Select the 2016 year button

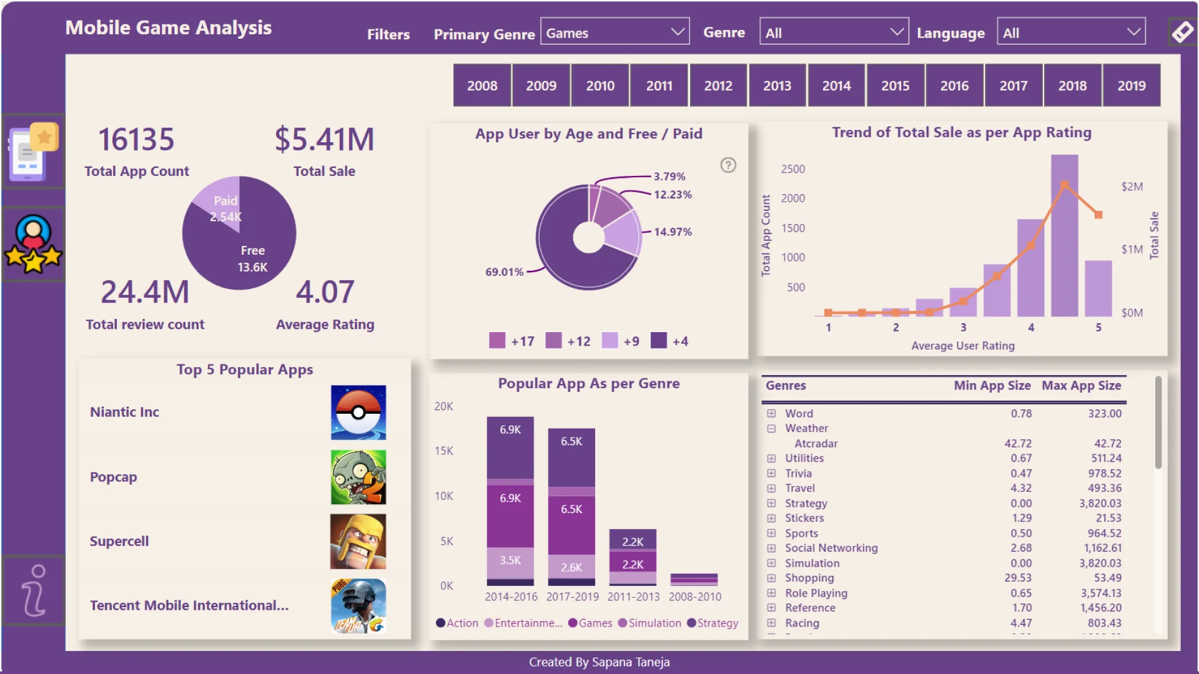[x=954, y=85]
